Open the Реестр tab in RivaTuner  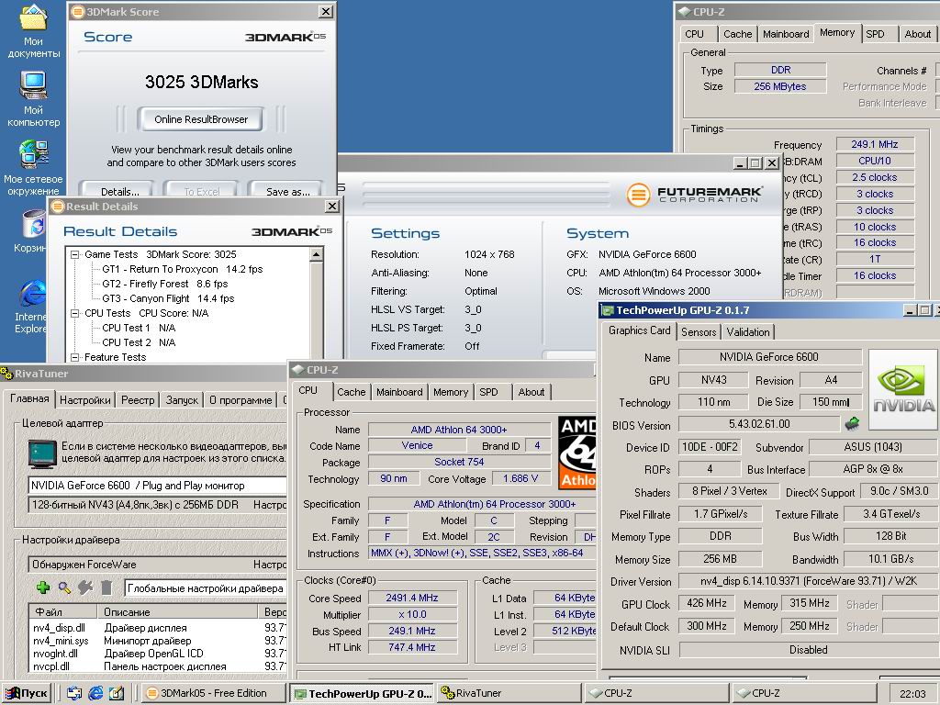pos(138,400)
